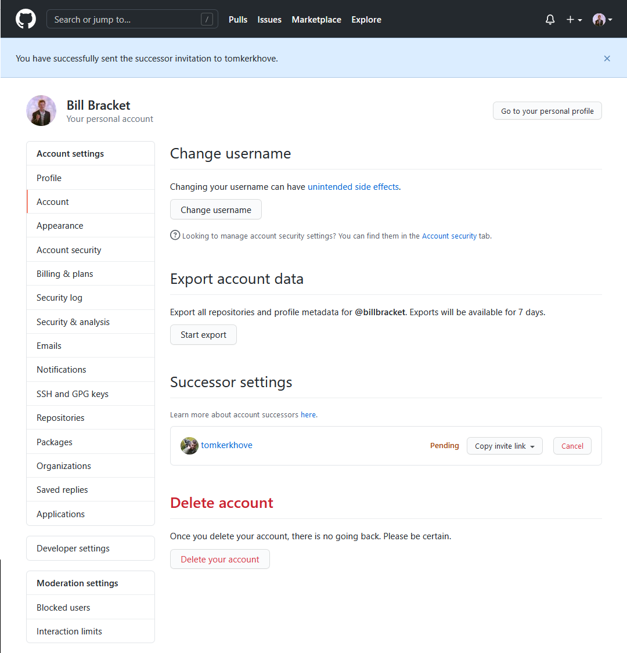Open Organizations settings
This screenshot has width=627, height=653.
coord(91,466)
